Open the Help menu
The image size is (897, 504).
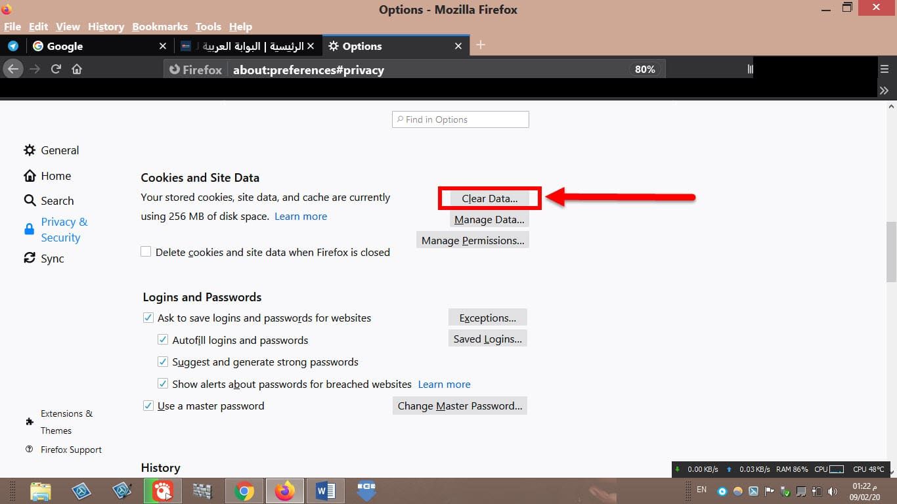(240, 26)
